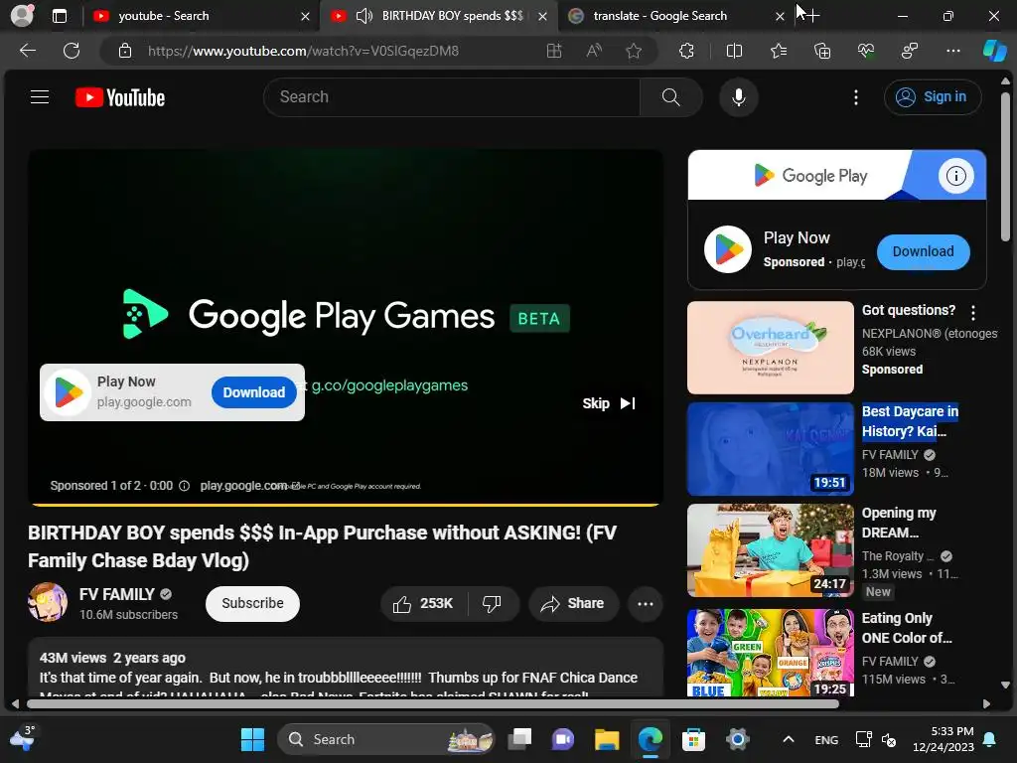Screen dimensions: 1017x763
Task: Subscribe to the FV FAMILY channel
Action: (x=252, y=603)
